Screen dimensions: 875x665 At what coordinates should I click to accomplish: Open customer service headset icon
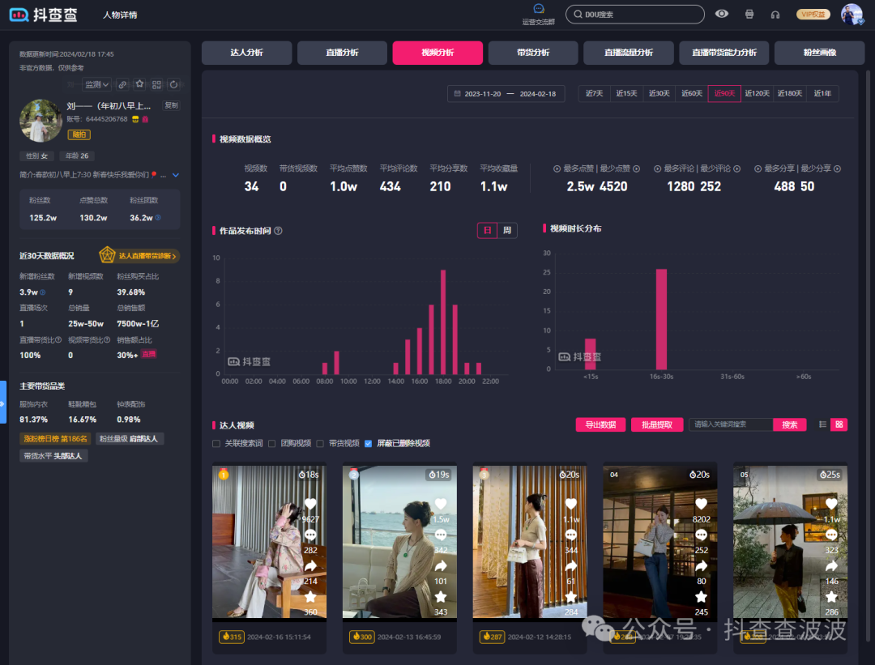click(x=775, y=15)
